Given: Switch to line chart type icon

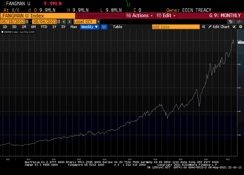Looking at the screenshot, I should coord(104,27).
